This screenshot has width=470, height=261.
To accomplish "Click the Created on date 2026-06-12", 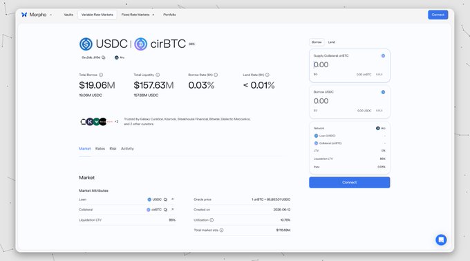I will (282, 210).
